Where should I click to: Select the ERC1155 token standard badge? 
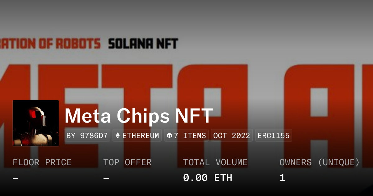274,136
